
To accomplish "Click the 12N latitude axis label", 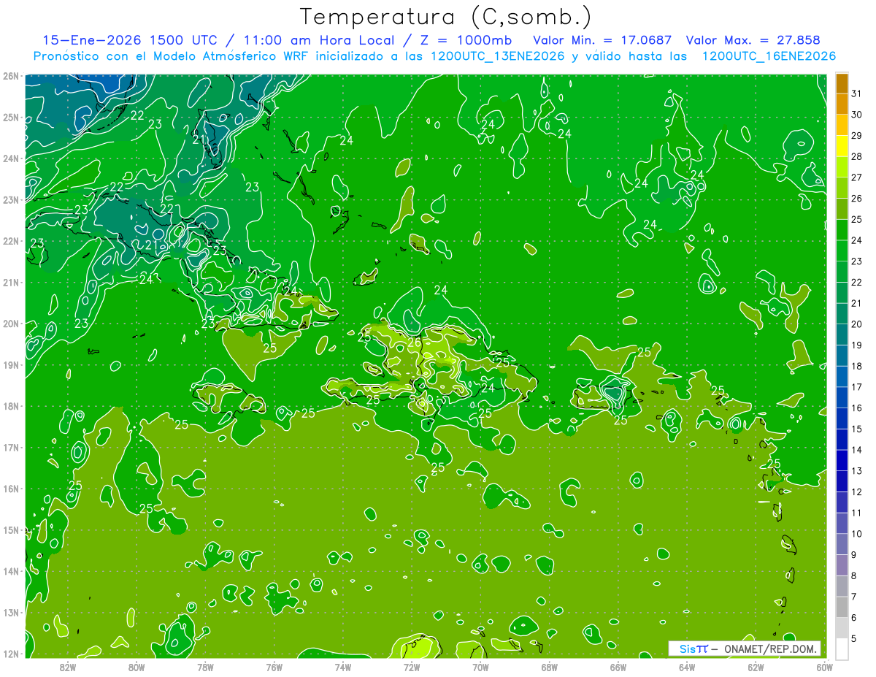I will (11, 654).
